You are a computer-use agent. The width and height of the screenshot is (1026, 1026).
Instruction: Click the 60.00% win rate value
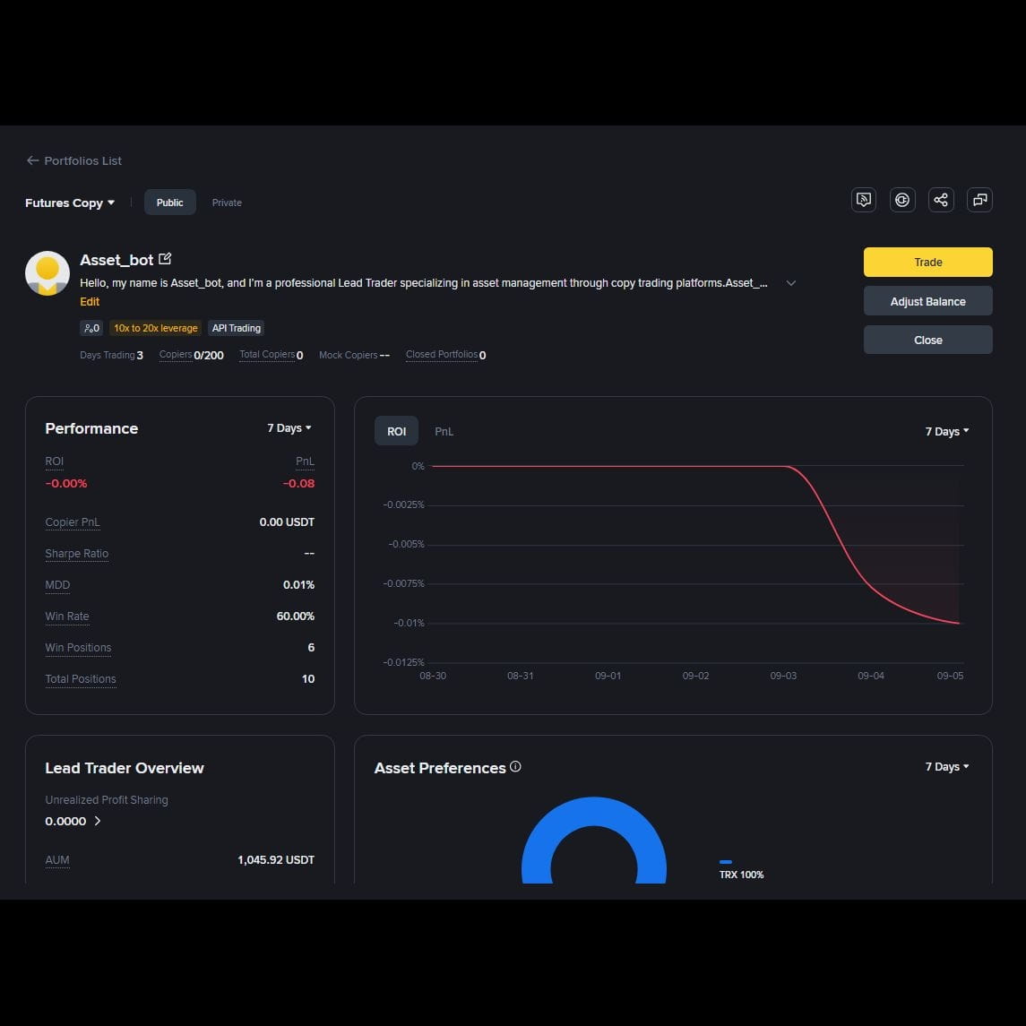[295, 616]
